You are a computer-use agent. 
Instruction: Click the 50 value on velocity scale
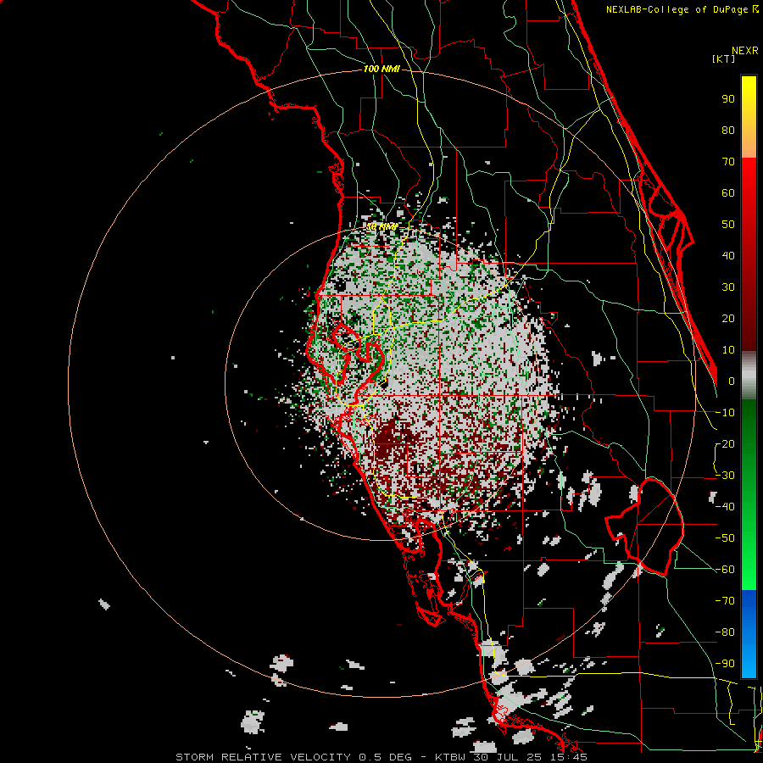(728, 225)
